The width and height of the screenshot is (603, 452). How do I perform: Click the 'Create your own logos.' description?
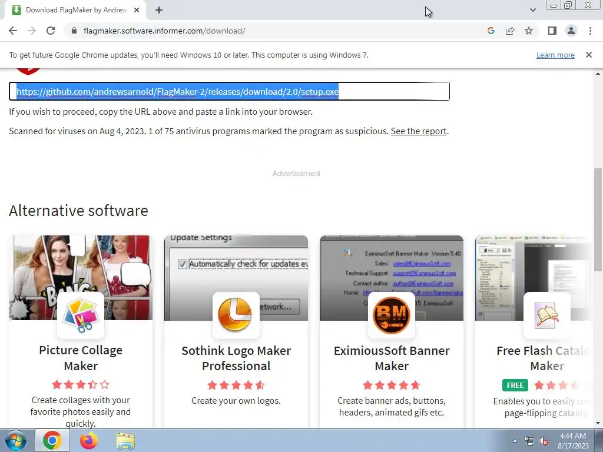coord(236,400)
